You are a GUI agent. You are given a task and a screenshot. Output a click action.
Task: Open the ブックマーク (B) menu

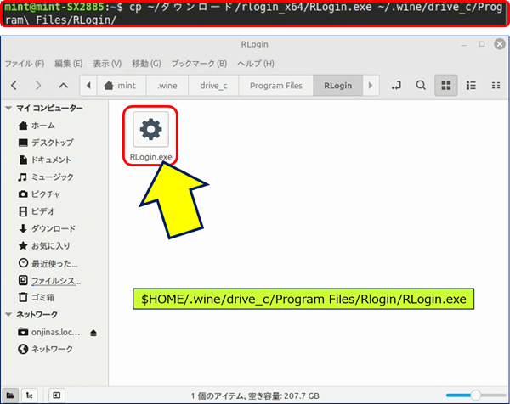coord(199,64)
